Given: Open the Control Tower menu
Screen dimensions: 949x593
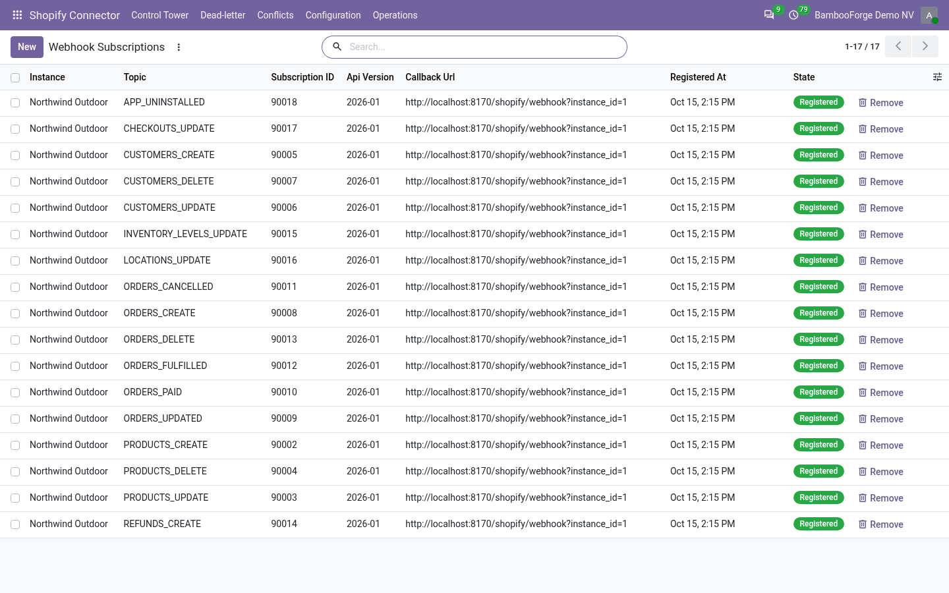Looking at the screenshot, I should click(159, 15).
